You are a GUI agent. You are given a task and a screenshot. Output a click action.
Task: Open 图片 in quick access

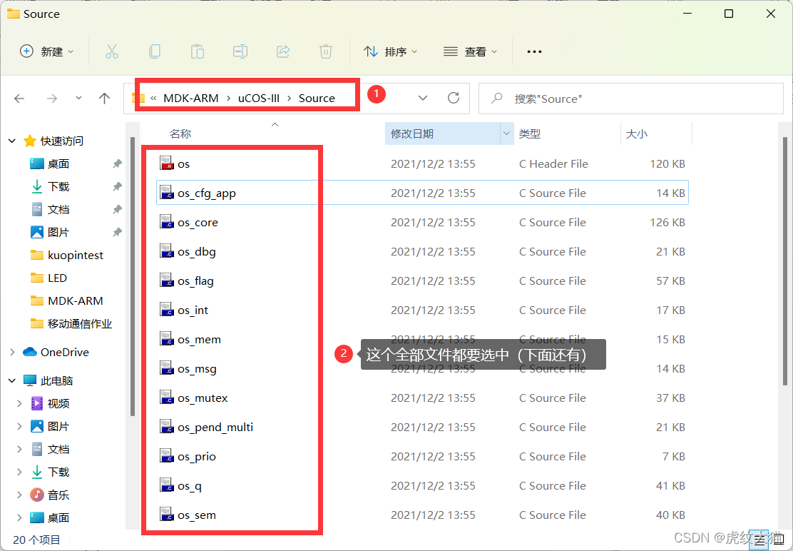(58, 232)
